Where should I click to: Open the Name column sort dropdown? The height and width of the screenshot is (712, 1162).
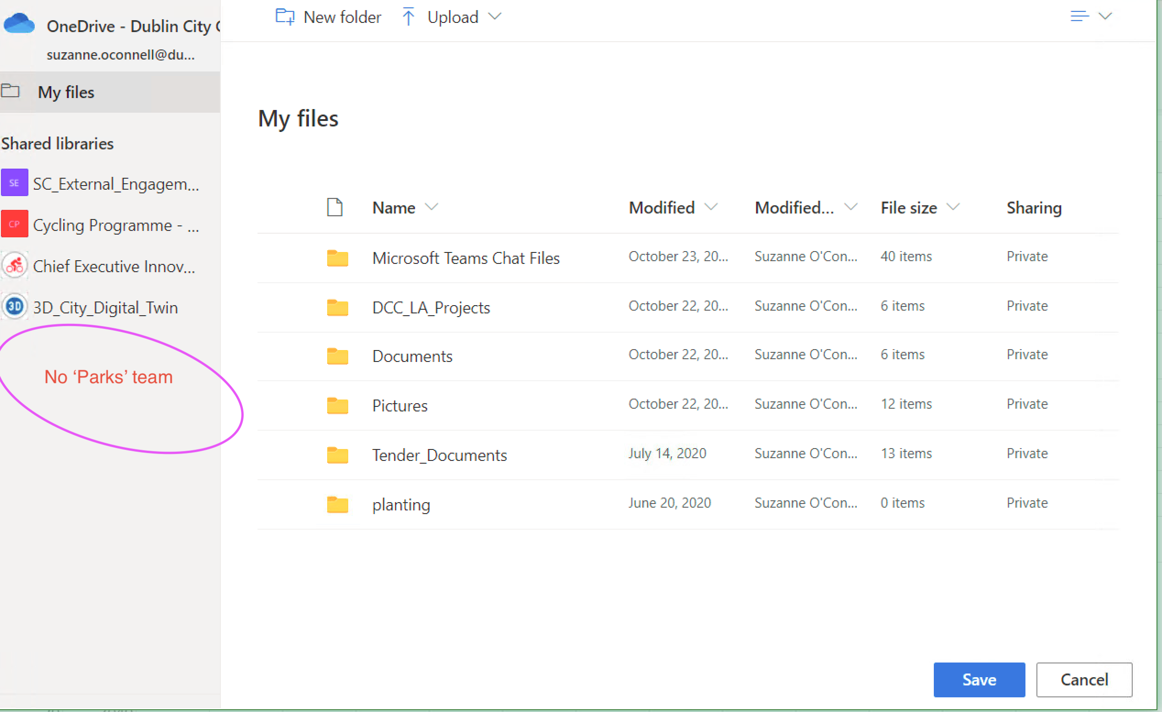click(x=431, y=208)
